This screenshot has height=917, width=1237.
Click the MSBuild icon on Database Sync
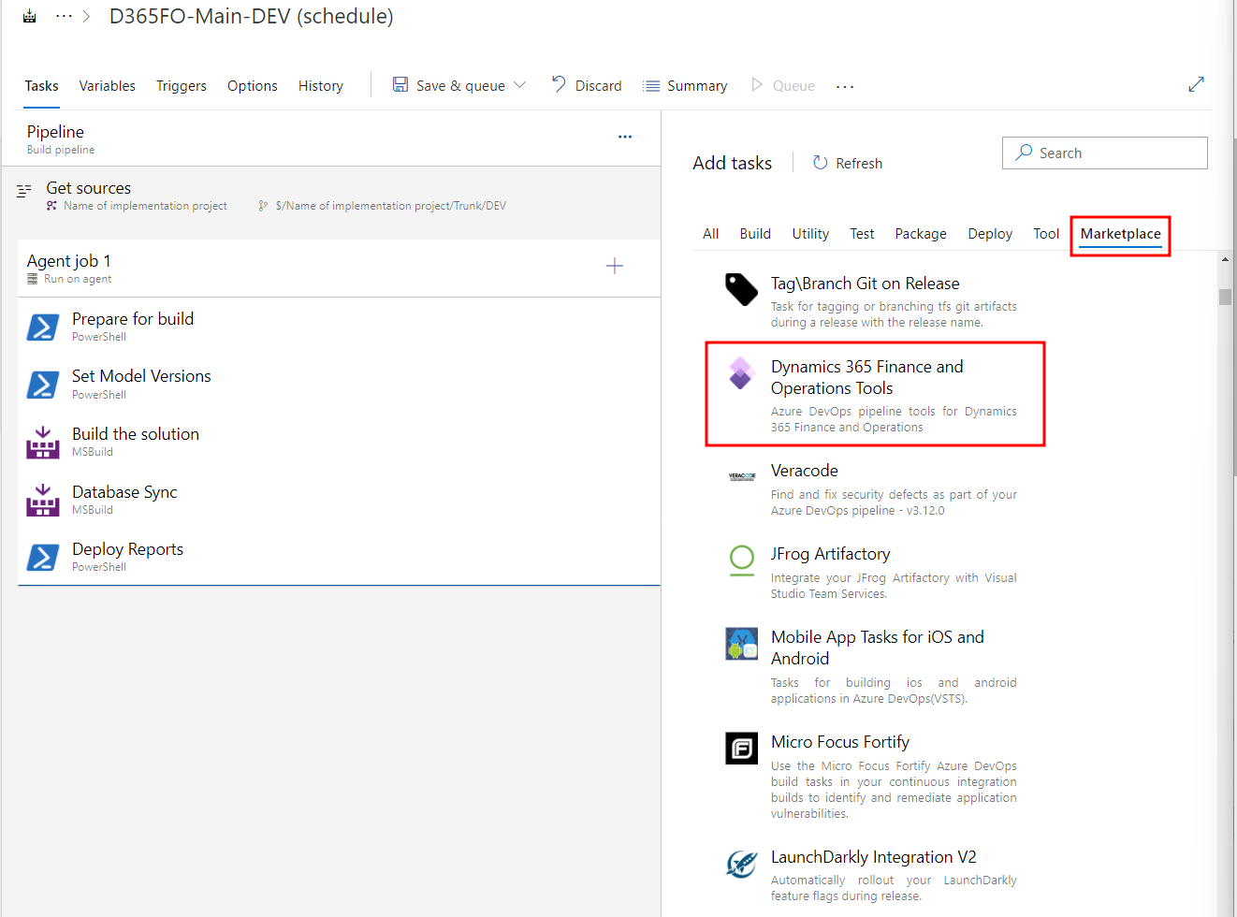(42, 501)
